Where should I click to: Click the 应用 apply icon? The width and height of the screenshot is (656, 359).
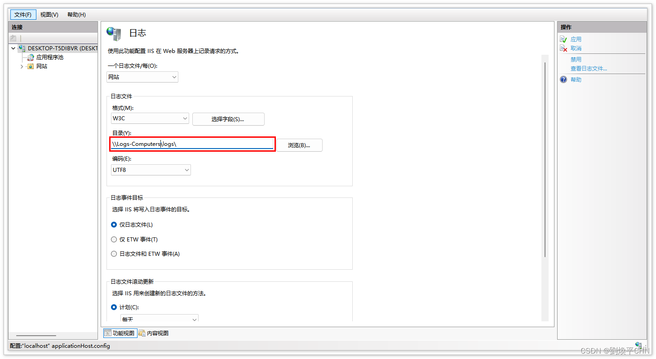click(x=563, y=39)
